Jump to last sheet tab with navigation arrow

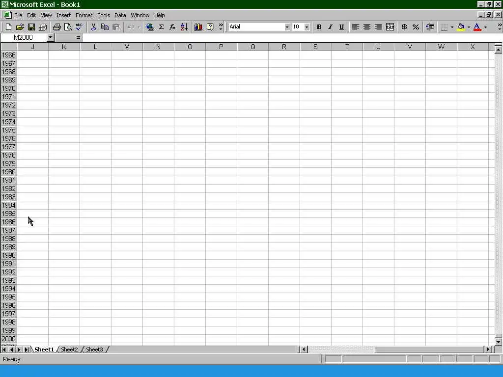coord(27,350)
